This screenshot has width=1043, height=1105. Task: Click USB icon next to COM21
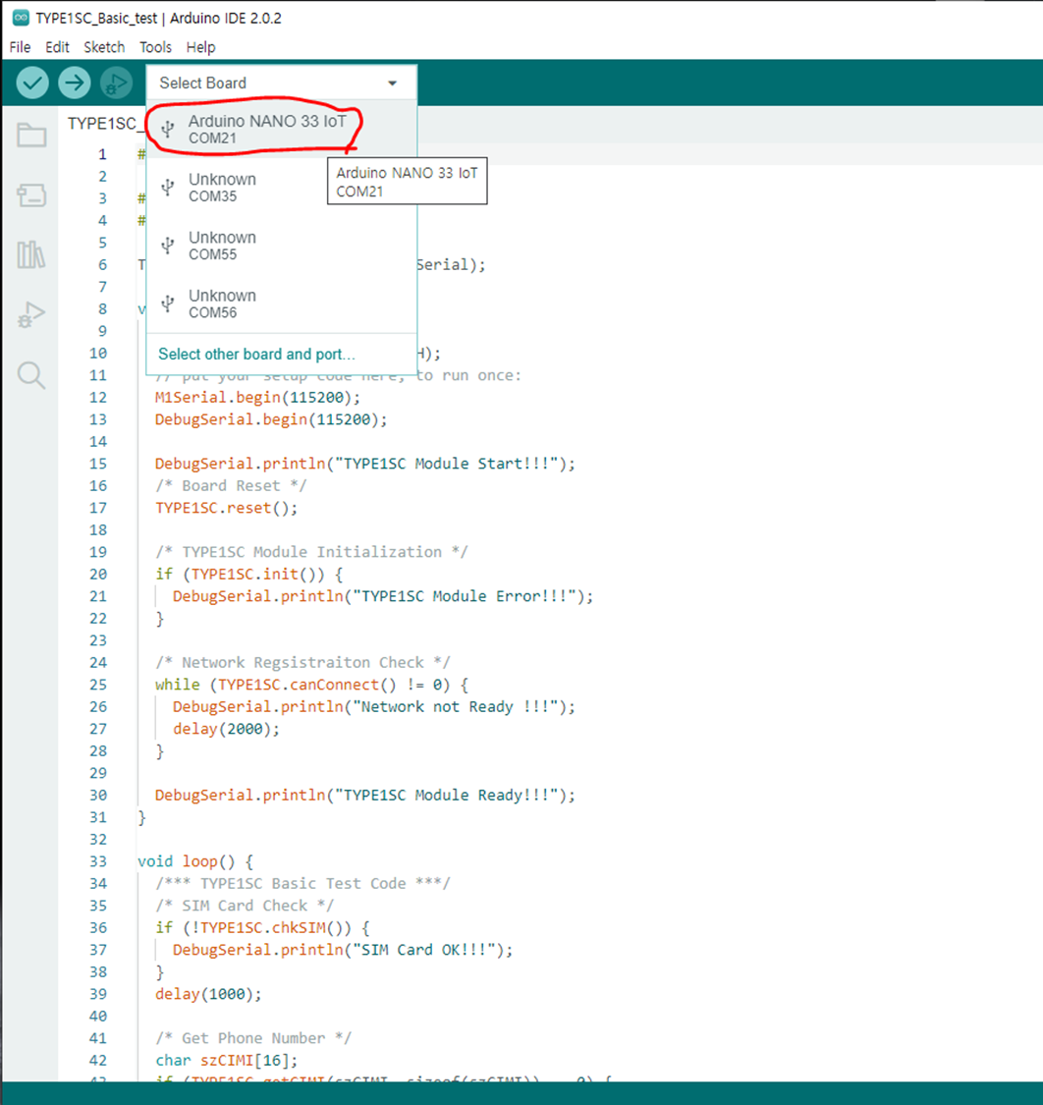[168, 129]
